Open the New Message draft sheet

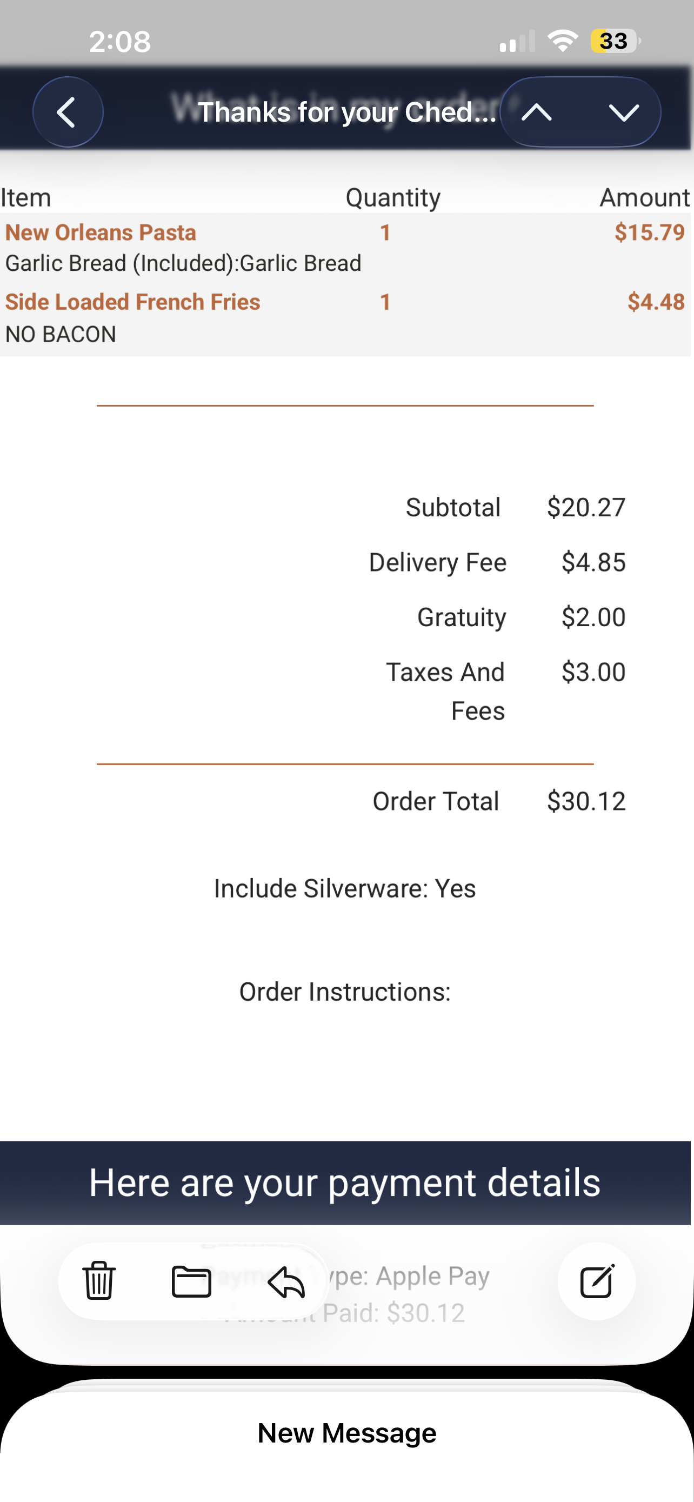pos(346,1433)
